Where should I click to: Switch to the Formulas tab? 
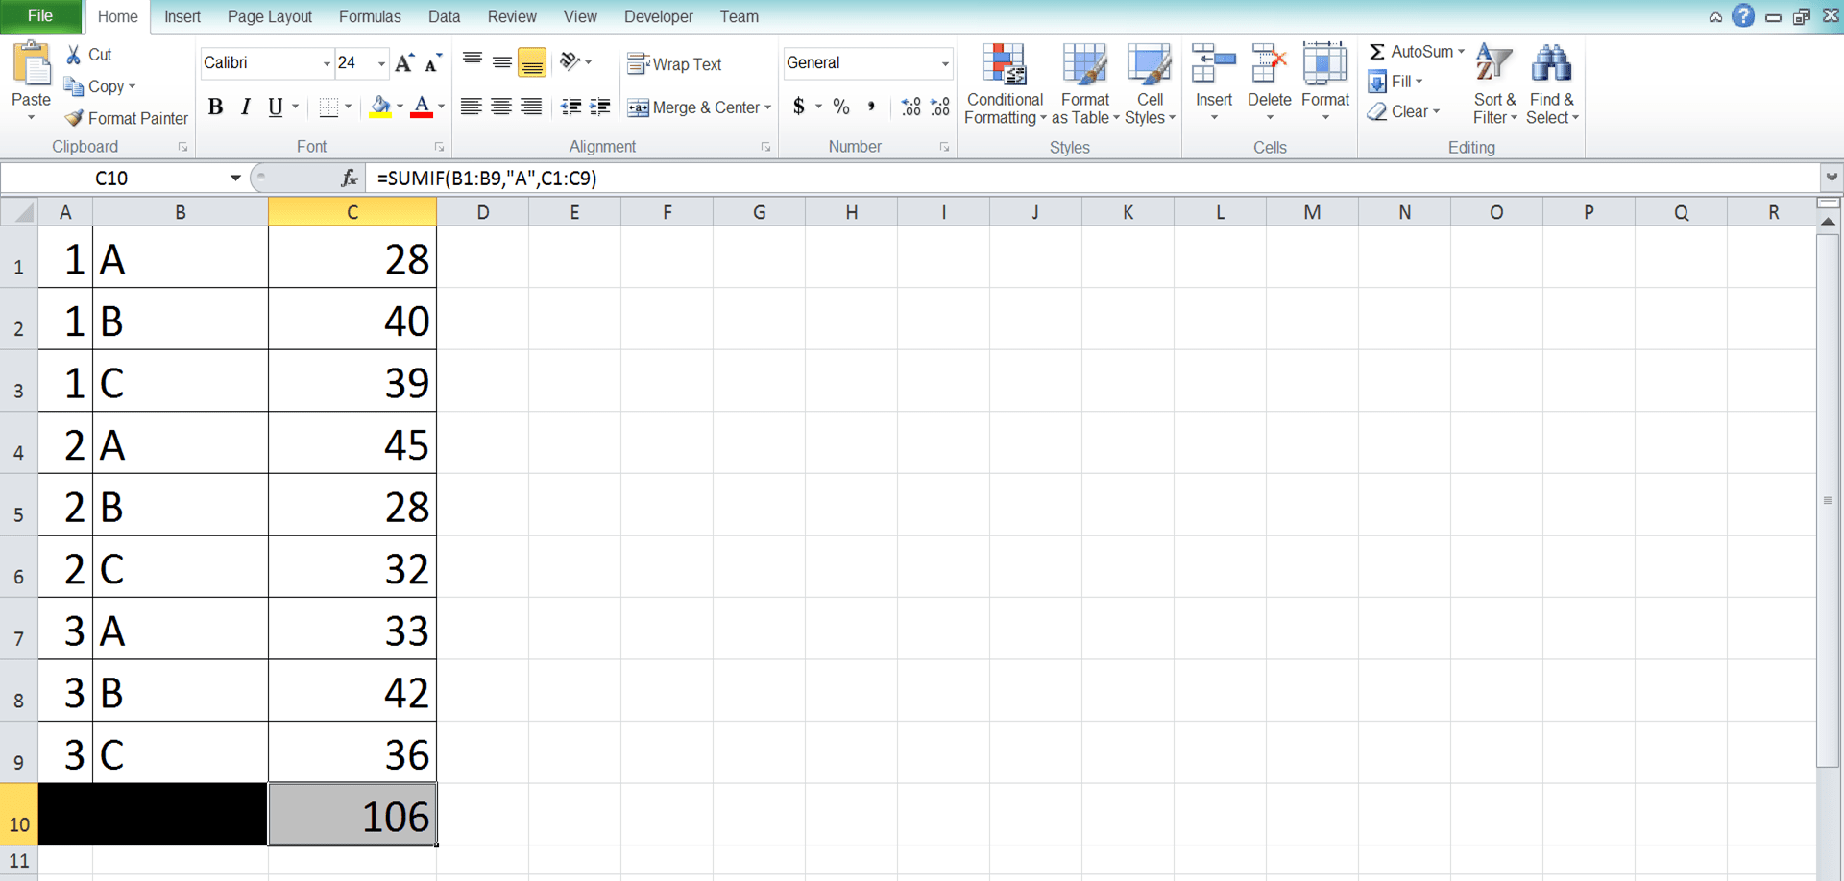click(370, 17)
